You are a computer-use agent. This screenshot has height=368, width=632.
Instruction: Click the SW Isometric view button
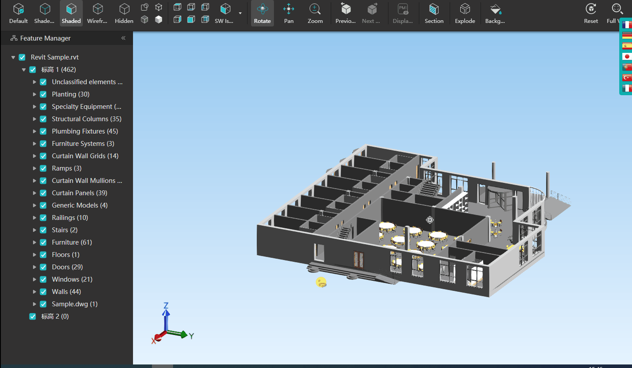click(224, 13)
